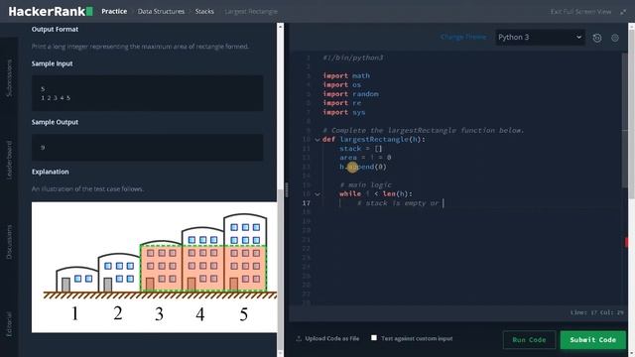Click the panel splitter drag handle
The image size is (635, 357).
[x=287, y=189]
